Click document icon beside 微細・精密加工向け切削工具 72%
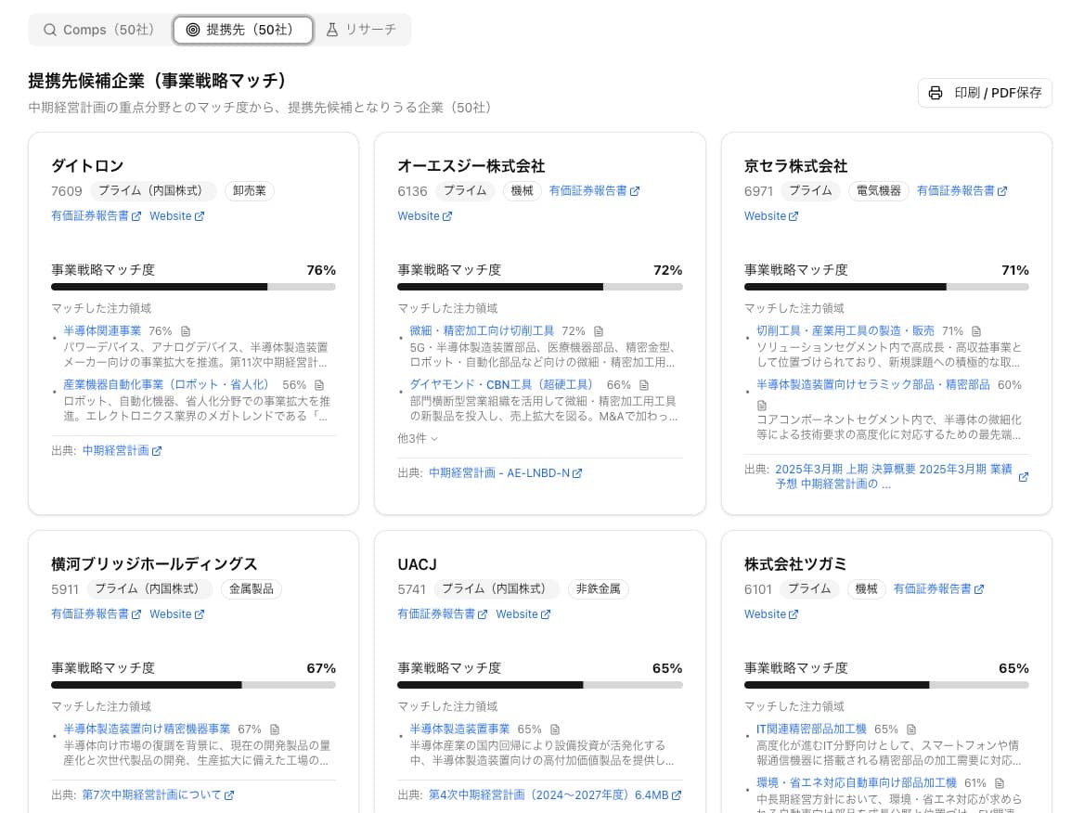The height and width of the screenshot is (813, 1084). pyautogui.click(x=599, y=331)
